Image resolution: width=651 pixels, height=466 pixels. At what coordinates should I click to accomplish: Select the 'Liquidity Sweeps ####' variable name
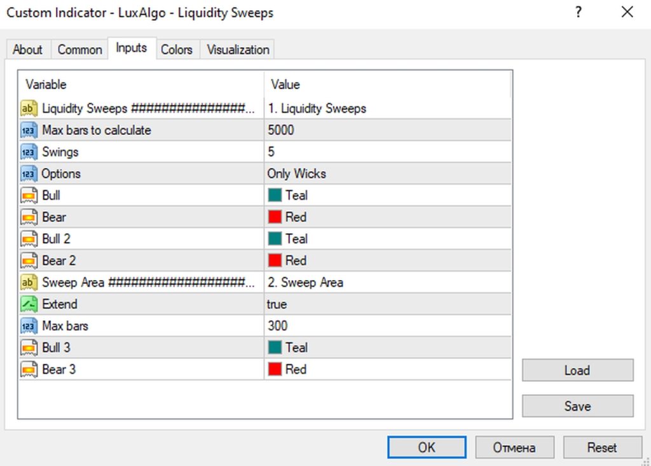149,108
